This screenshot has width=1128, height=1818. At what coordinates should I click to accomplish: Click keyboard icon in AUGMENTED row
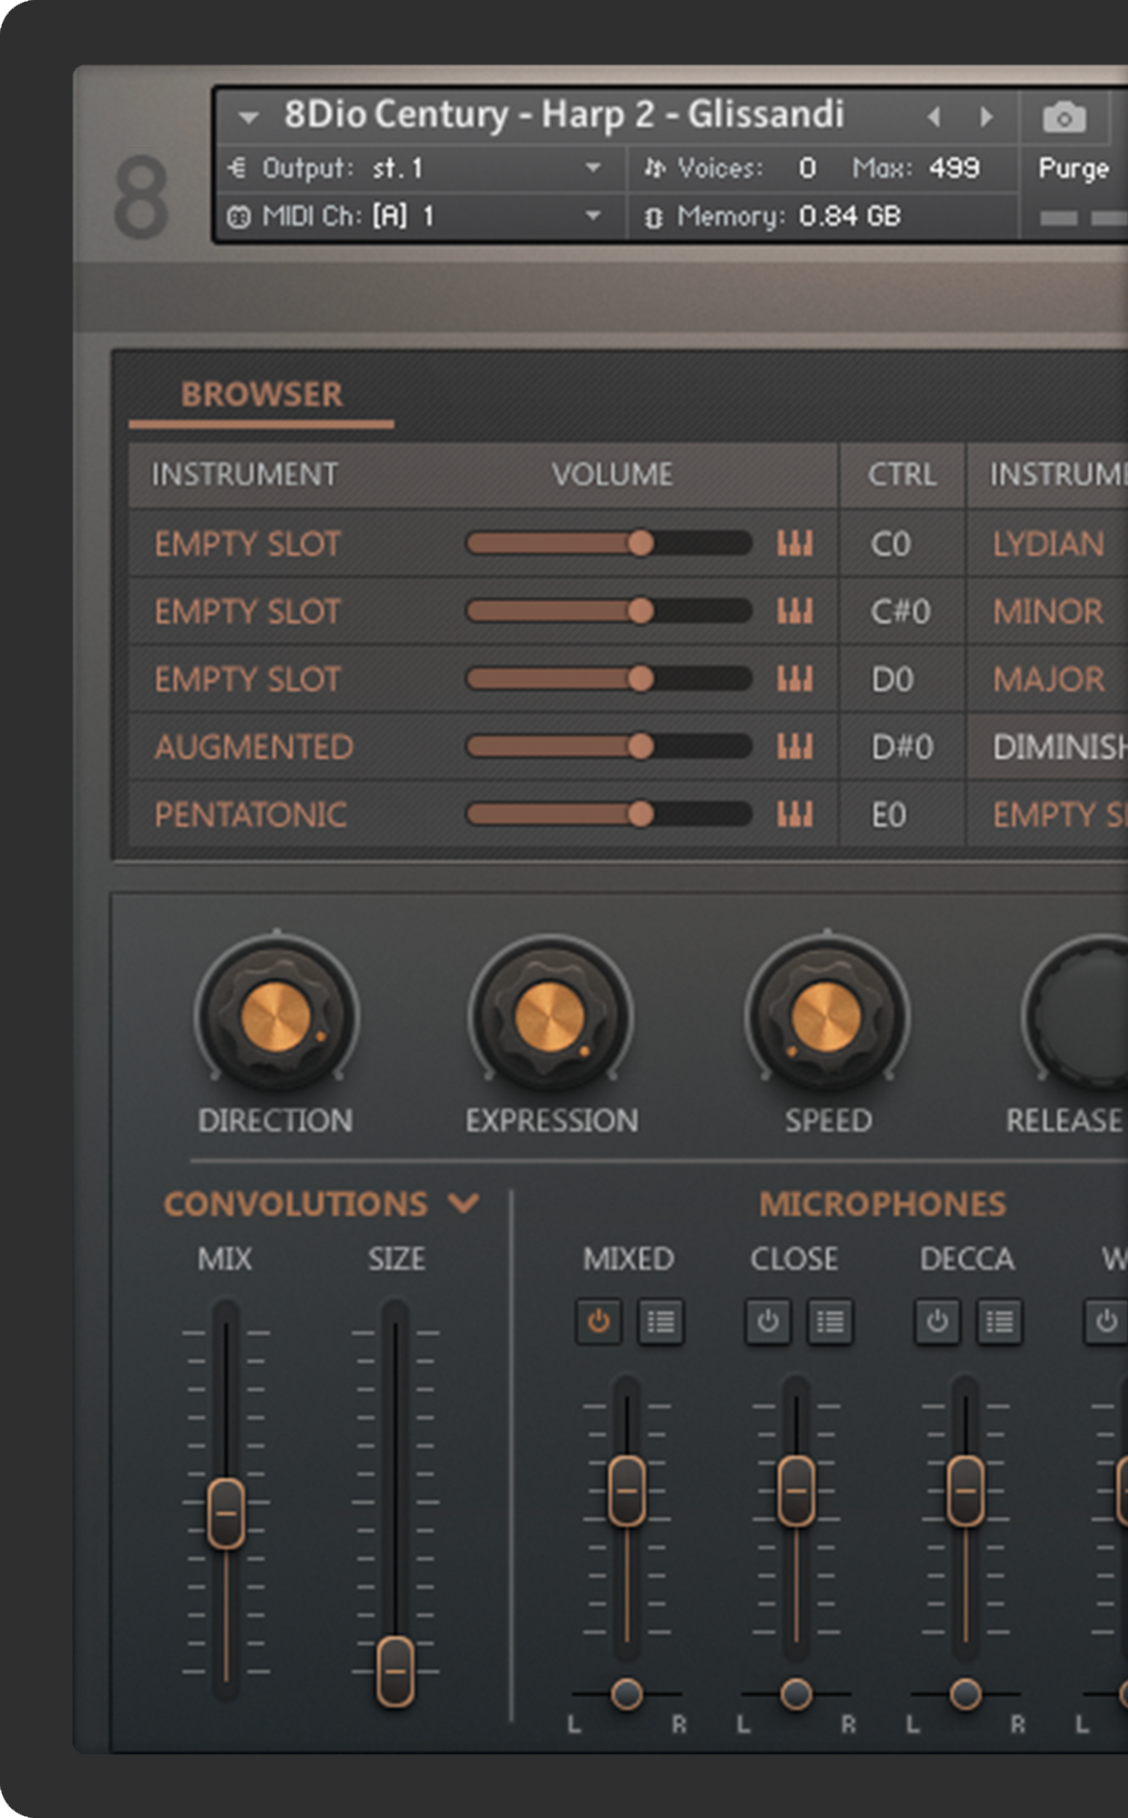(795, 746)
